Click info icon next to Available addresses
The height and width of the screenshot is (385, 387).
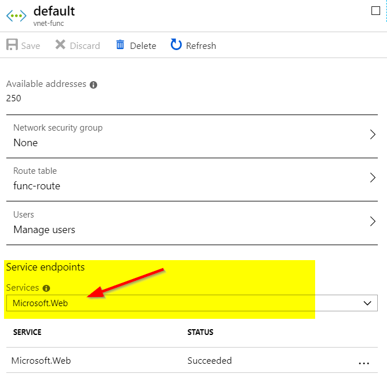click(93, 85)
